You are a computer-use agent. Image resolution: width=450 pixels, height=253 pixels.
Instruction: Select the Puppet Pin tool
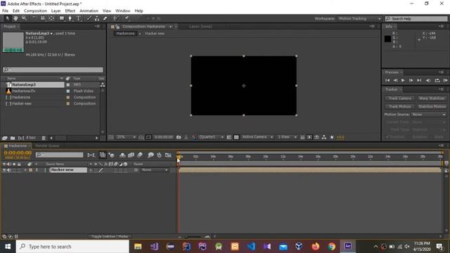point(127,18)
